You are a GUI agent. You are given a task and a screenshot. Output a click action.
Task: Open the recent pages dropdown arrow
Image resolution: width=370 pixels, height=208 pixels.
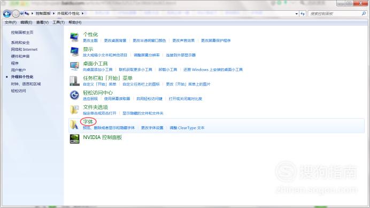click(x=21, y=14)
